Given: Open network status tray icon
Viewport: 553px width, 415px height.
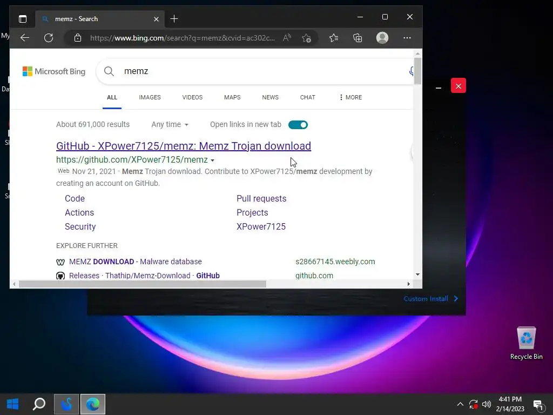Looking at the screenshot, I should pos(473,404).
